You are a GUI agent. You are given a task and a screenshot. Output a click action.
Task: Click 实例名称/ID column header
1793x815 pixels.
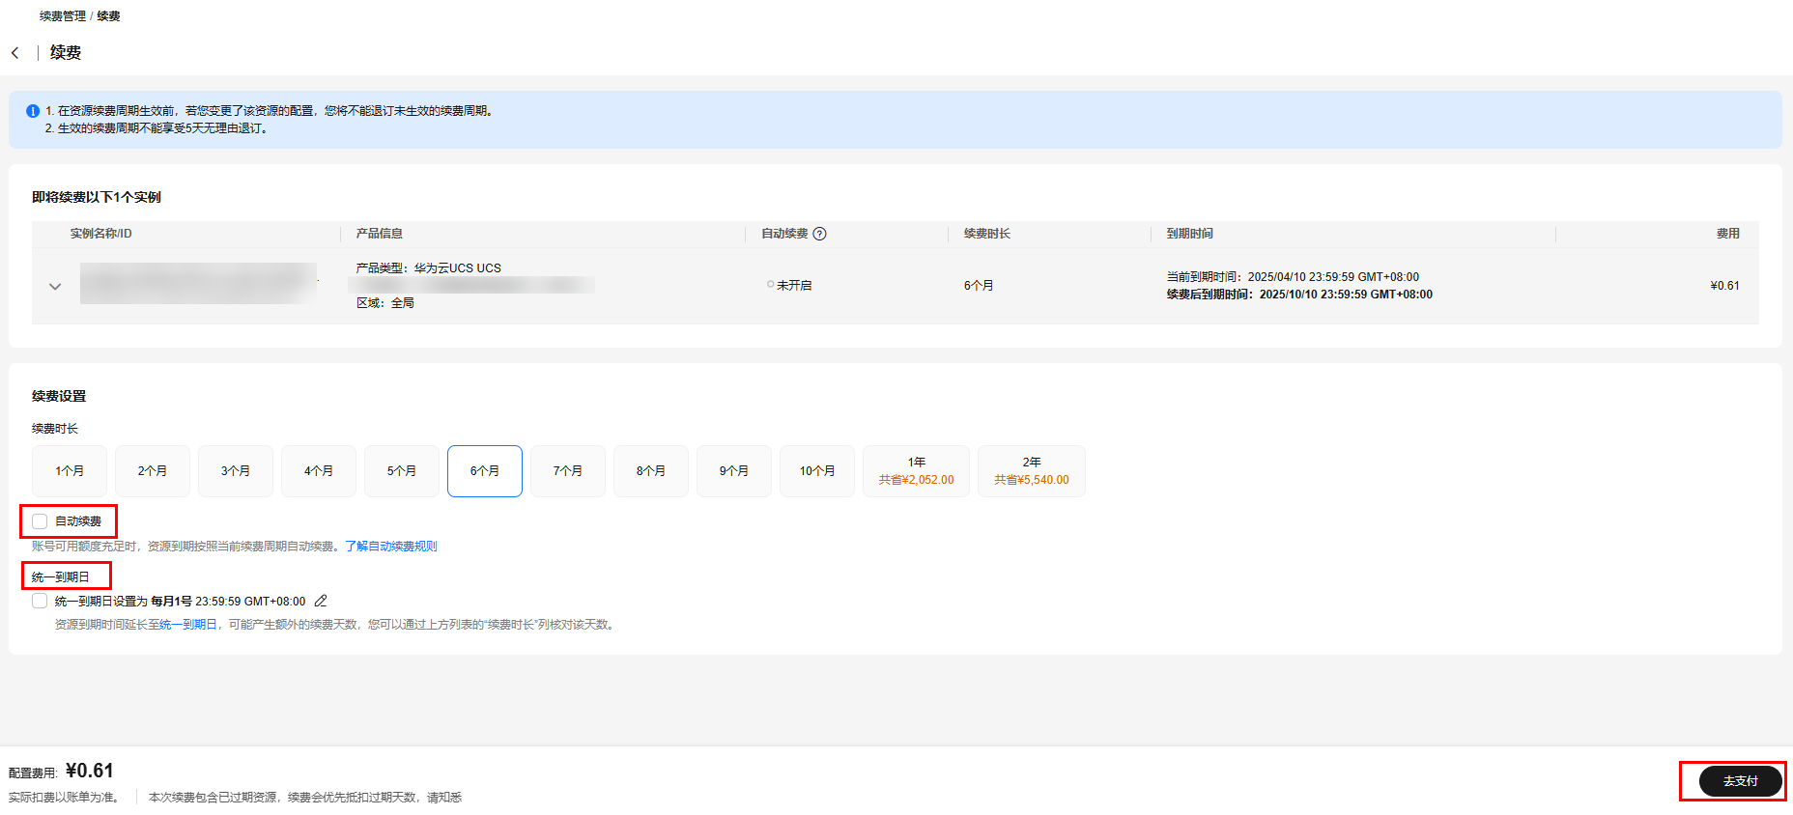101,234
